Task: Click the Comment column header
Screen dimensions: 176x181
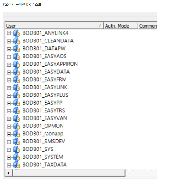Action: 148,26
